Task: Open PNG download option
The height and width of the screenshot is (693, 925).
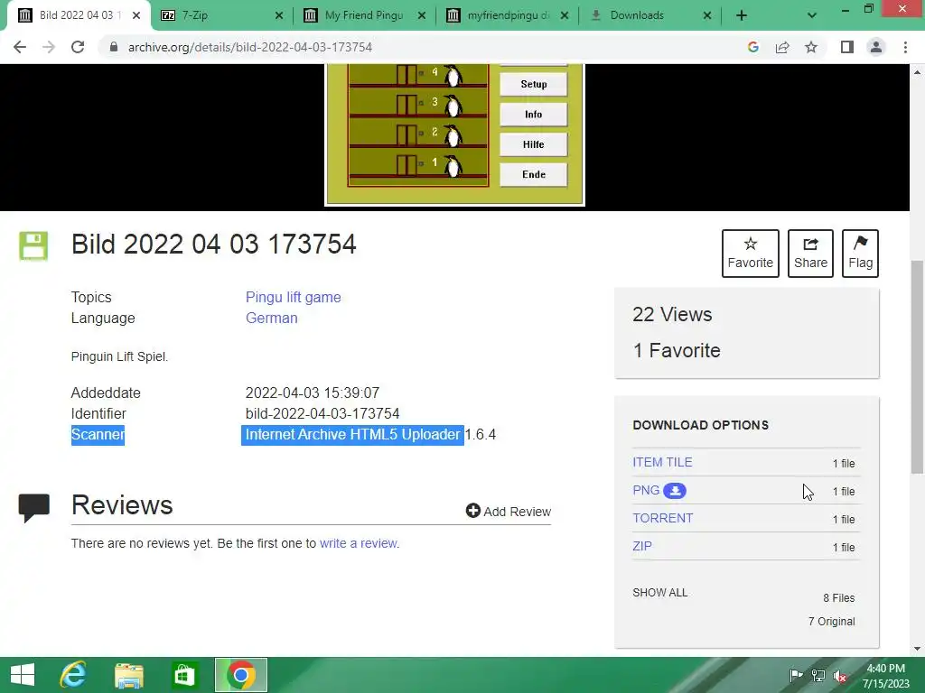Action: coord(646,490)
